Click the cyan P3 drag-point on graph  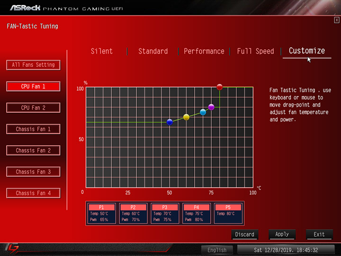point(203,112)
